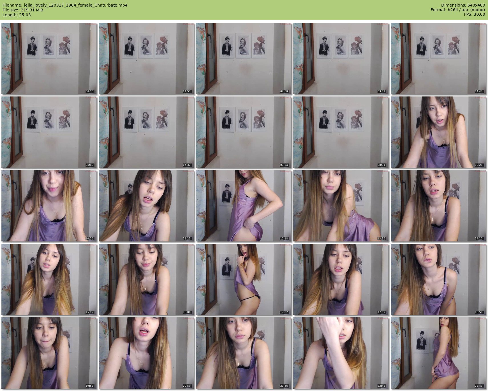Viewport: 488px width, 391px height.
Task: Select the 10:25 video frame
Action: click(49, 206)
